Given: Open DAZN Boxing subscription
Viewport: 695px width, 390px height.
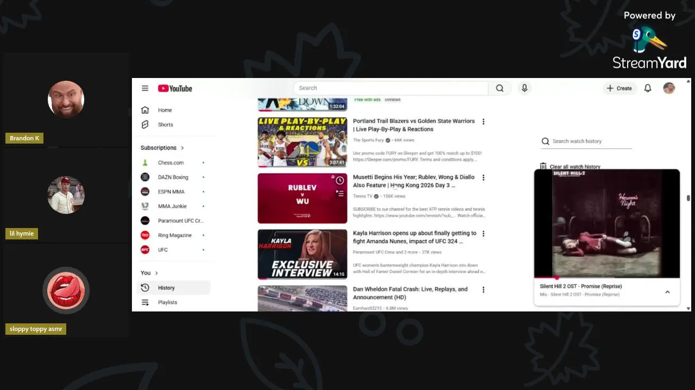Looking at the screenshot, I should coord(174,177).
